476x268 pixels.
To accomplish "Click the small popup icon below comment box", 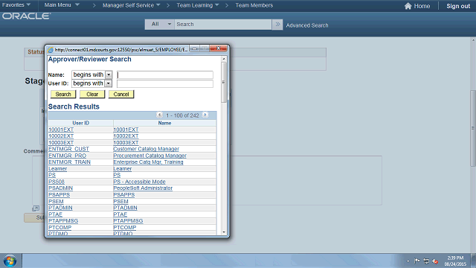I will click(36, 208).
